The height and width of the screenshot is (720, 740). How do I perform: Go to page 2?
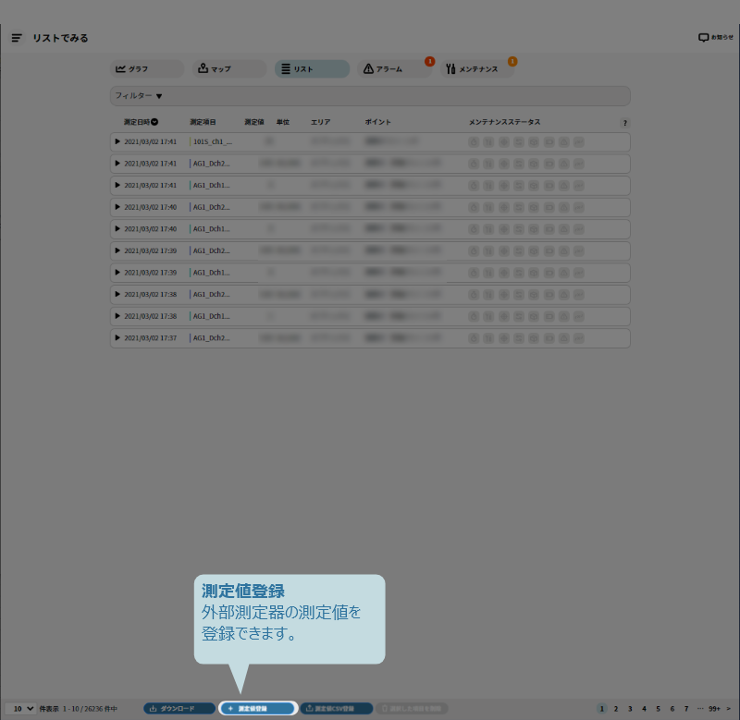point(616,709)
